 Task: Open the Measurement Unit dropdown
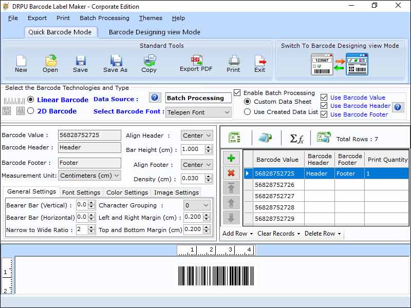click(90, 176)
